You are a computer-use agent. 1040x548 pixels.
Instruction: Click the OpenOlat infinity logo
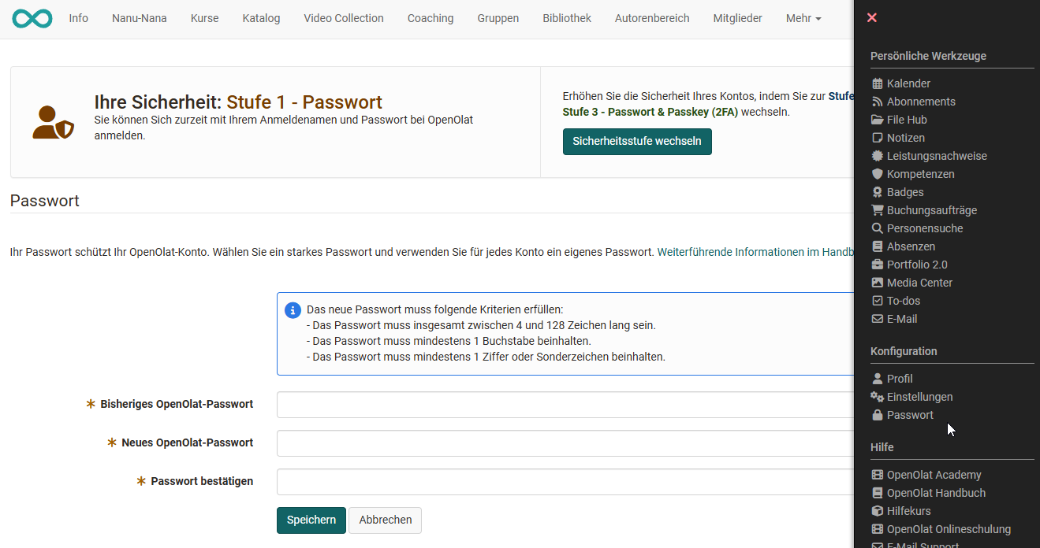pyautogui.click(x=32, y=18)
